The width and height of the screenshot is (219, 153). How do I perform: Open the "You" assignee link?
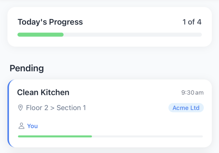point(32,126)
